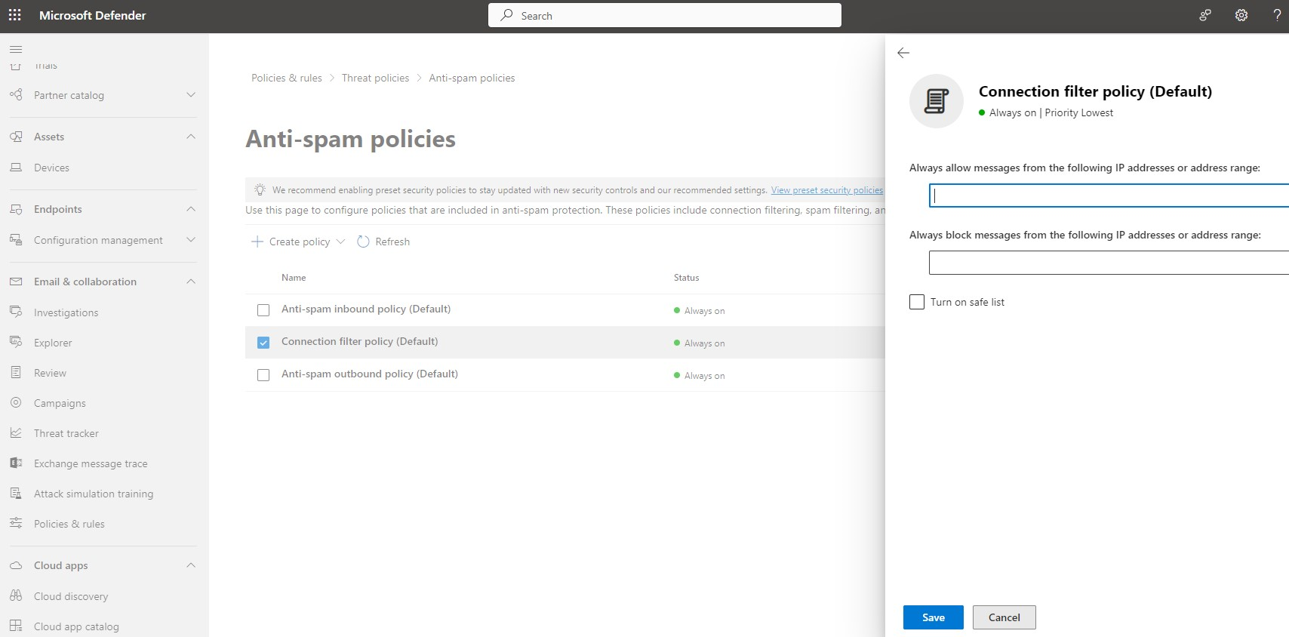Open Attack simulation training in sidebar
Image resolution: width=1289 pixels, height=637 pixels.
tap(94, 494)
